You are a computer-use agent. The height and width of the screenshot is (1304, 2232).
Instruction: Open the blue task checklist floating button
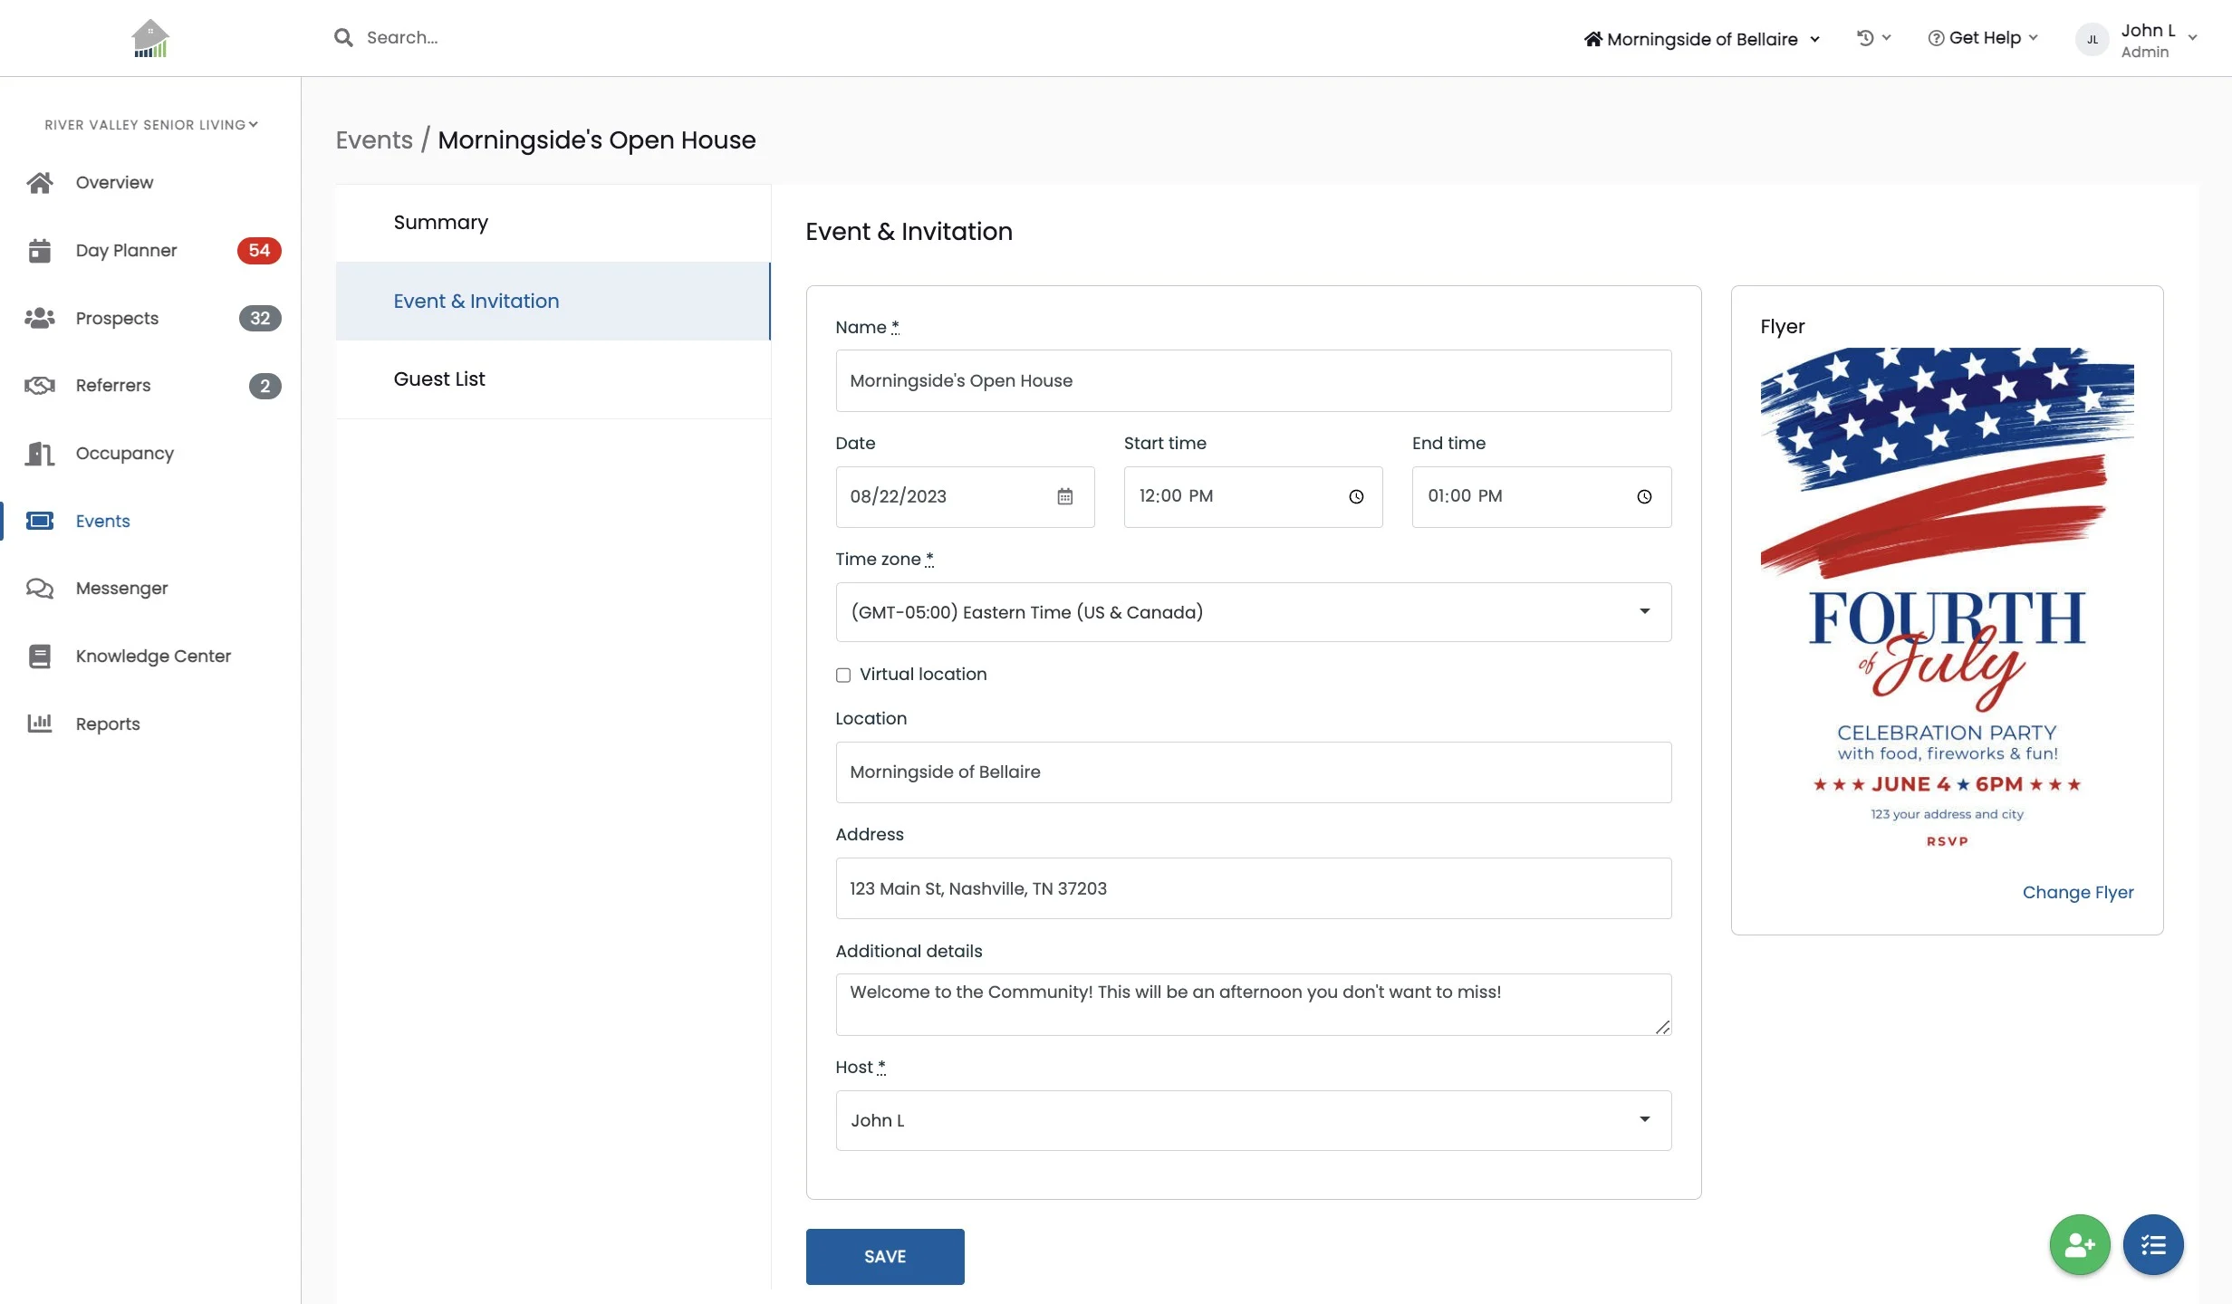pyautogui.click(x=2152, y=1244)
